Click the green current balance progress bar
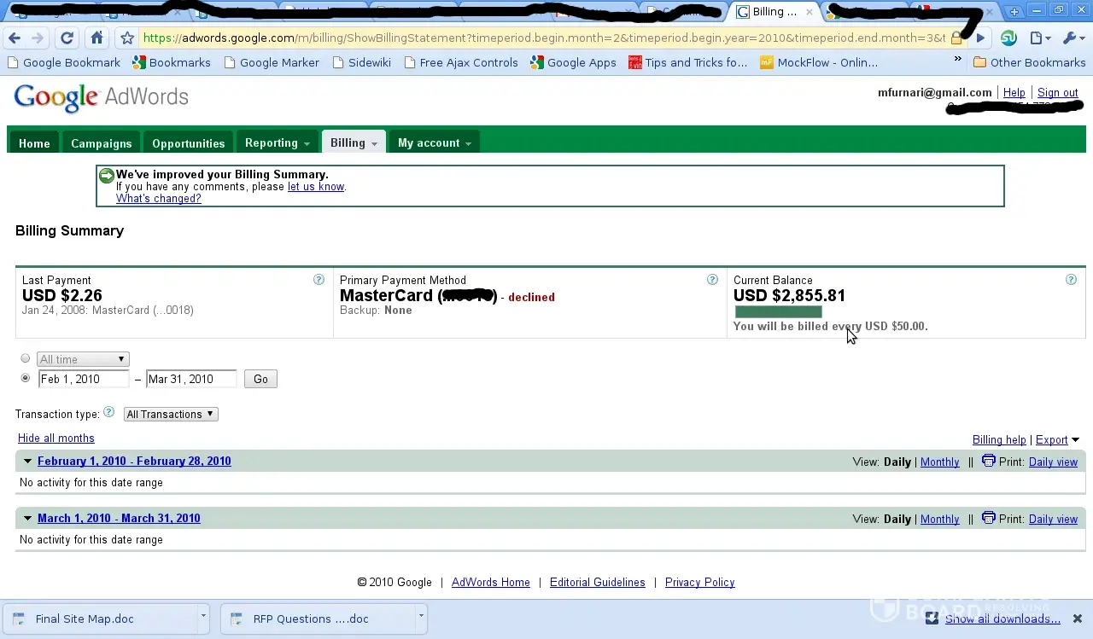The width and height of the screenshot is (1093, 639). click(778, 312)
